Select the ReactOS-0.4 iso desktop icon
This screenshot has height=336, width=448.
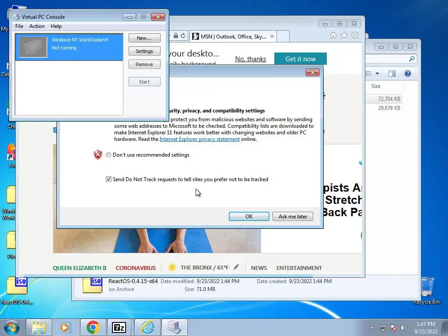pos(17,291)
